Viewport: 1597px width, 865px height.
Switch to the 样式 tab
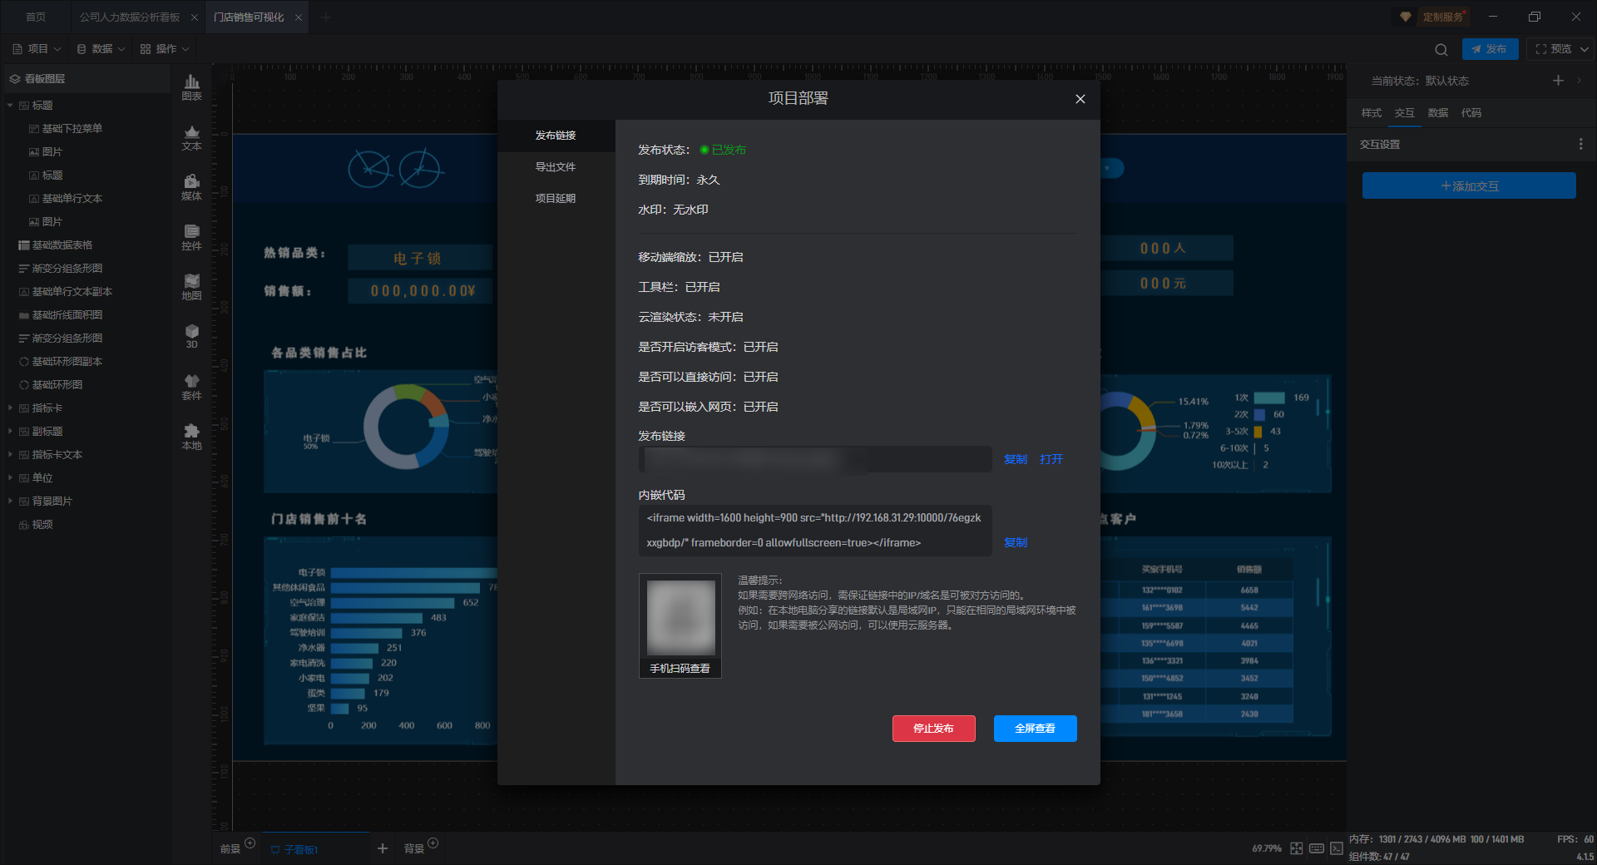tap(1371, 113)
